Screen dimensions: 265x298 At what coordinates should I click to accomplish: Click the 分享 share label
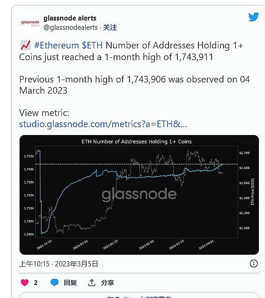(108, 283)
